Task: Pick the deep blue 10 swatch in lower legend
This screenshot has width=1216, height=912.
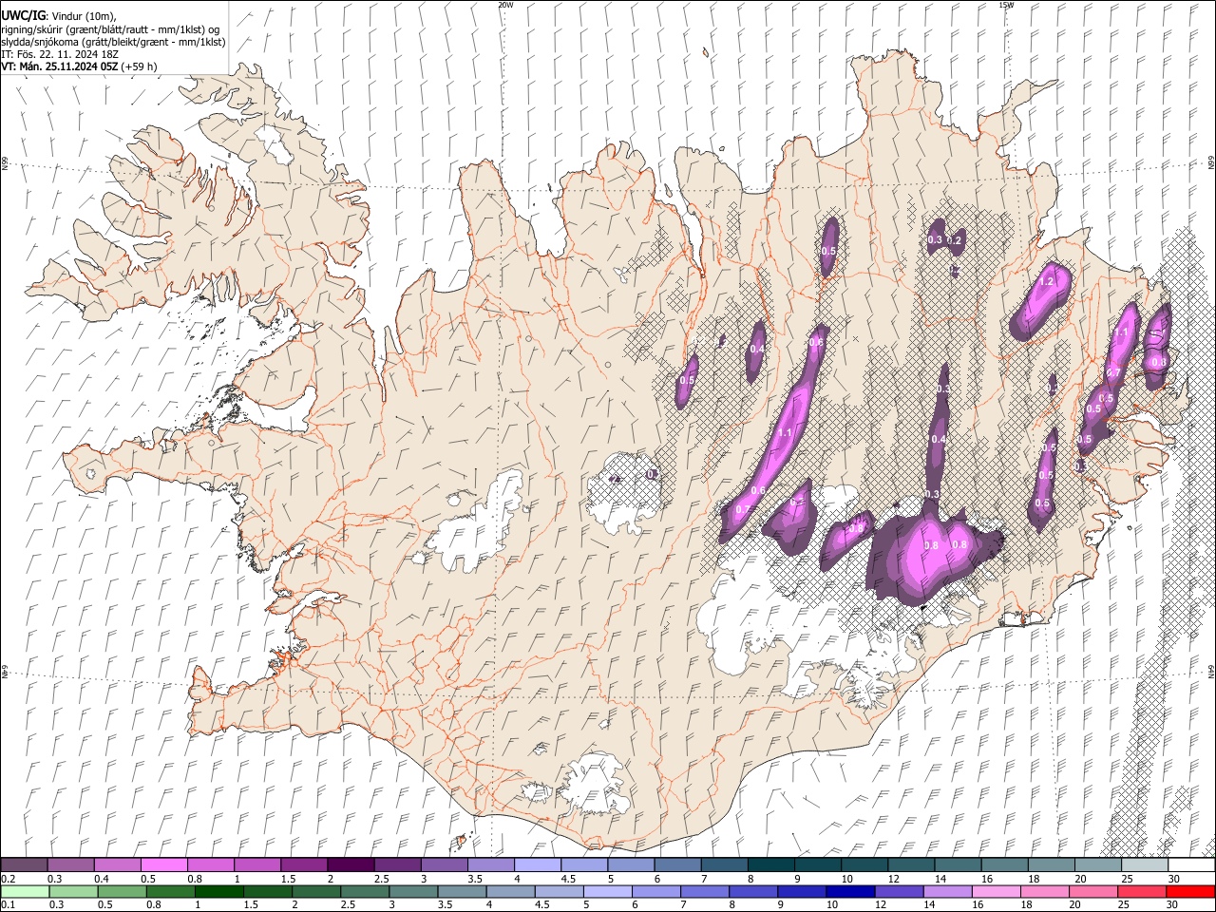Action: [849, 891]
